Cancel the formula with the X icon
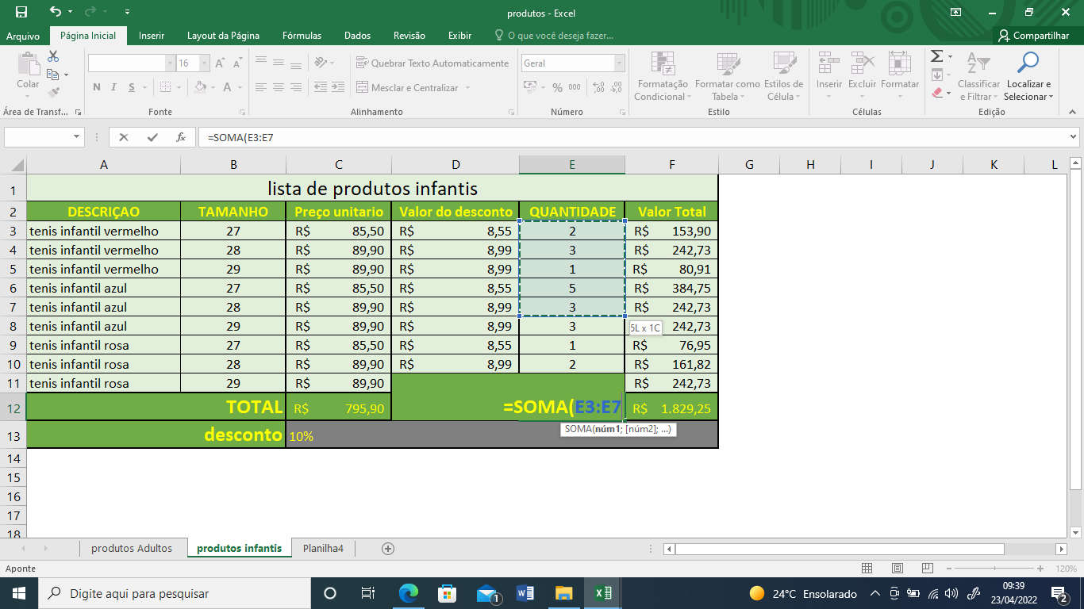1084x609 pixels. 123,137
